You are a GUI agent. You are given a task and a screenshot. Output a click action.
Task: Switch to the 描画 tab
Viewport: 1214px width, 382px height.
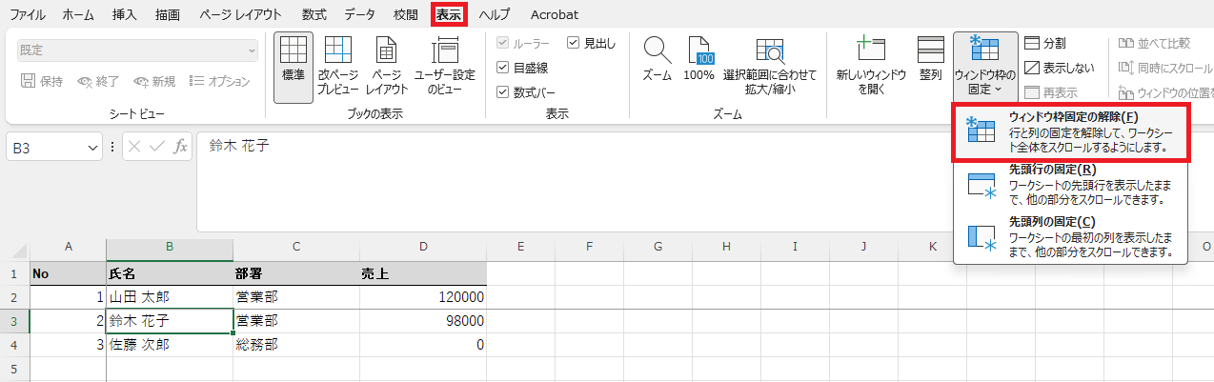point(168,14)
